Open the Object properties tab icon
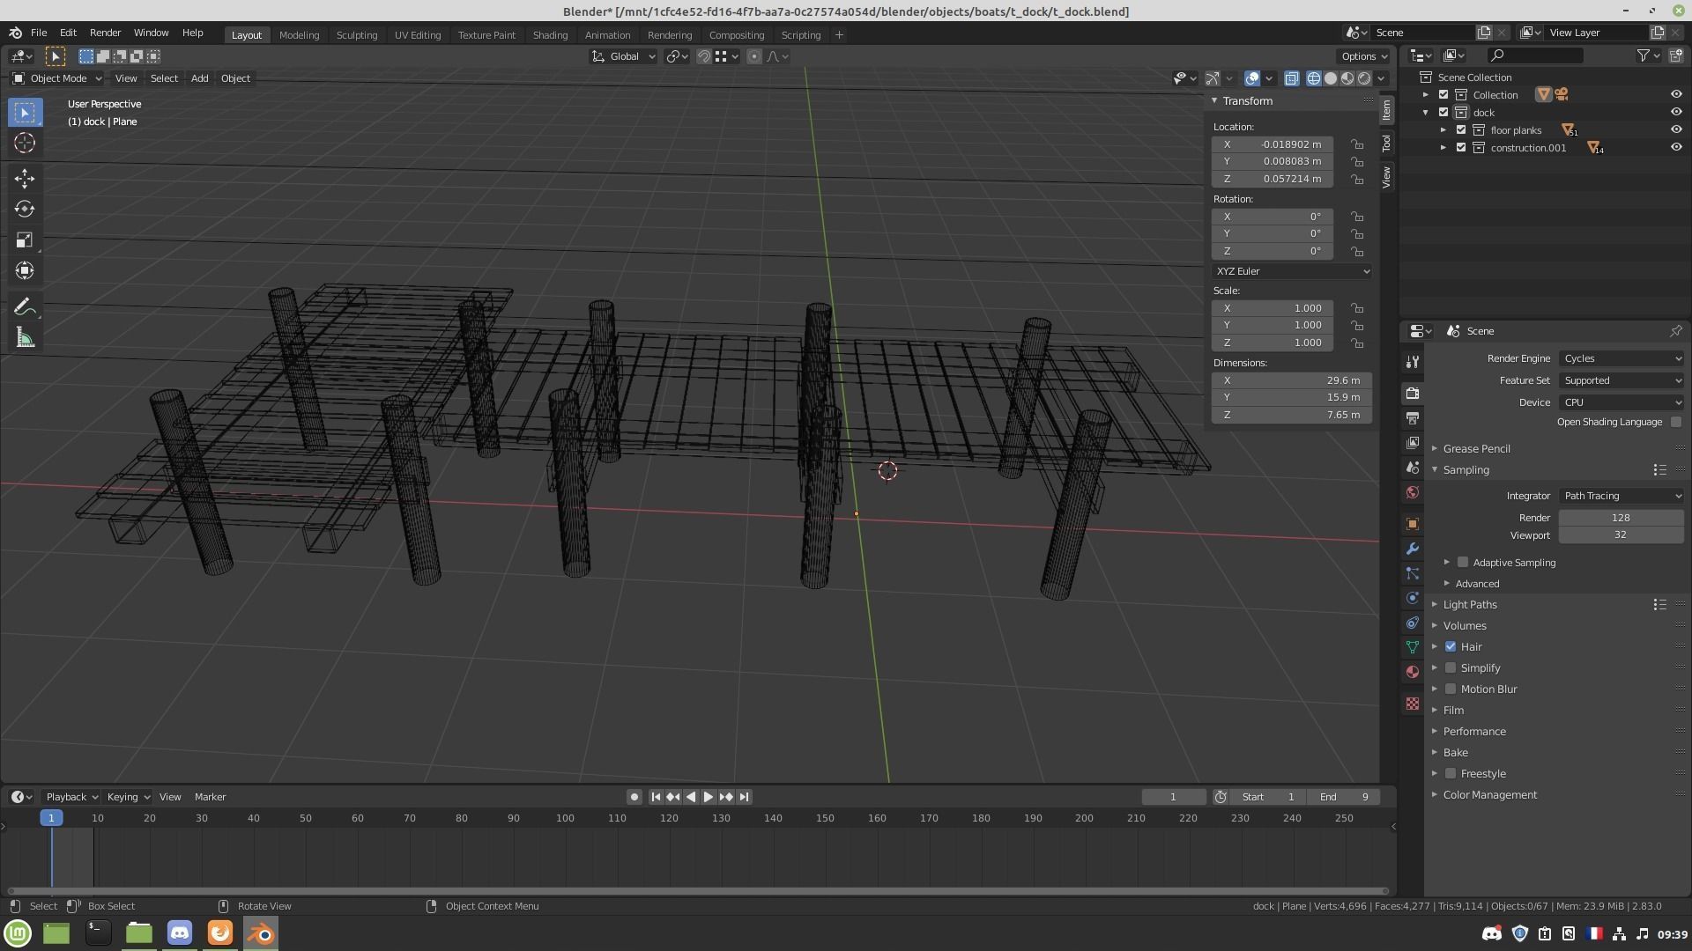The height and width of the screenshot is (951, 1692). [x=1413, y=524]
